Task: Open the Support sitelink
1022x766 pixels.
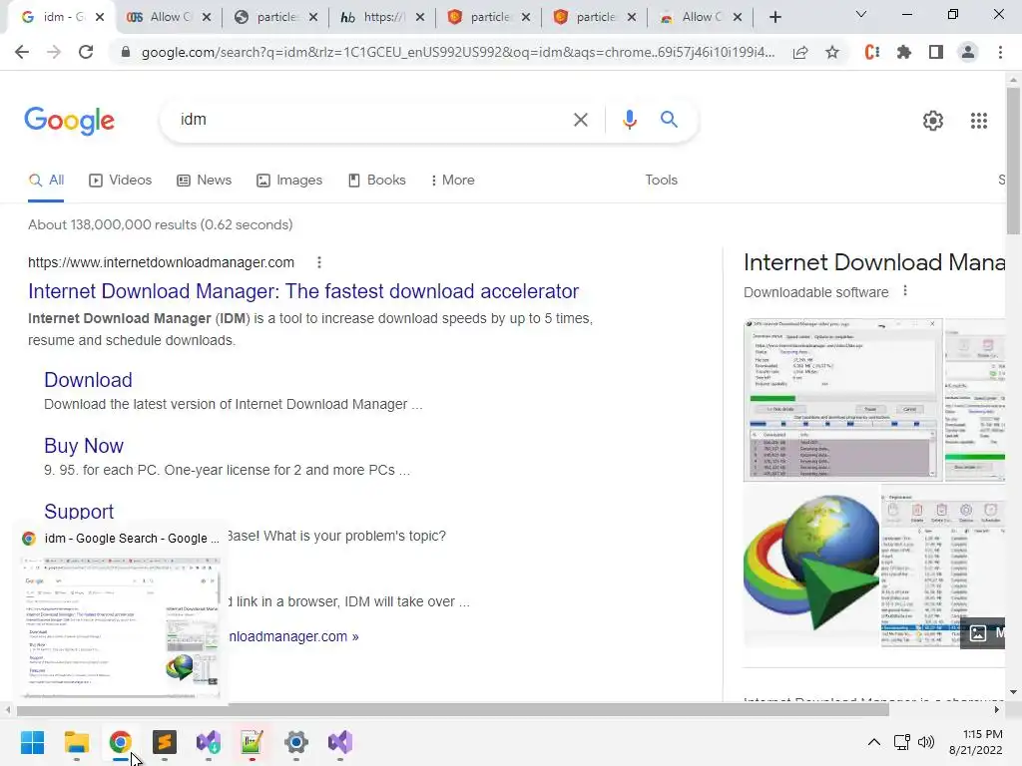Action: [x=79, y=512]
